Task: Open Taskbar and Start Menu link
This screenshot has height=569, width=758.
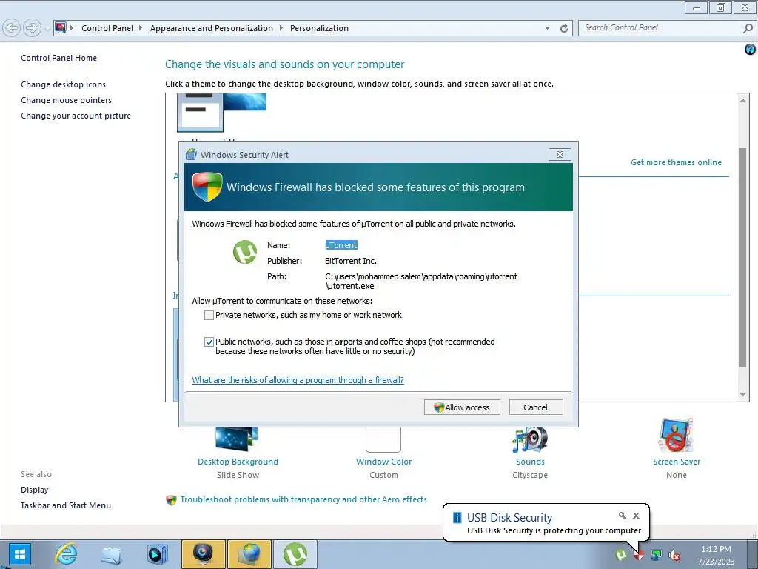Action: (66, 505)
